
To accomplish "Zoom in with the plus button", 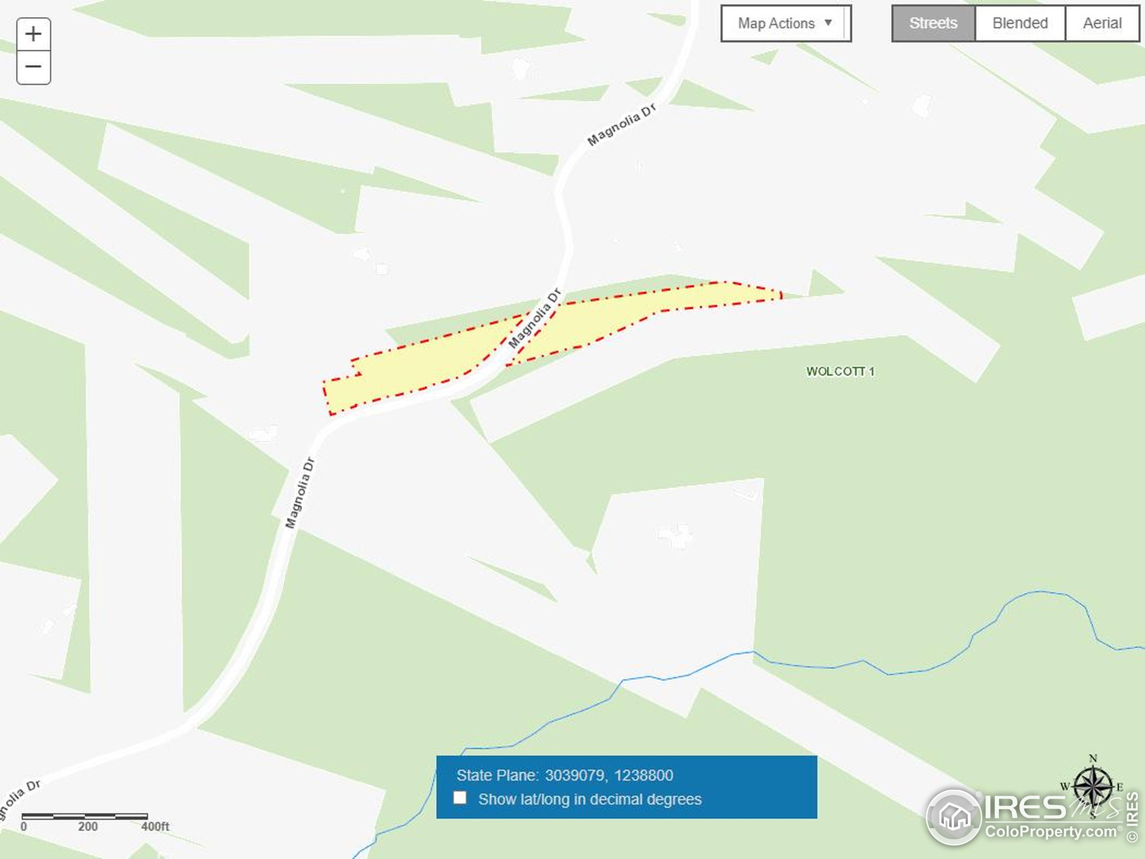I will 34,34.
